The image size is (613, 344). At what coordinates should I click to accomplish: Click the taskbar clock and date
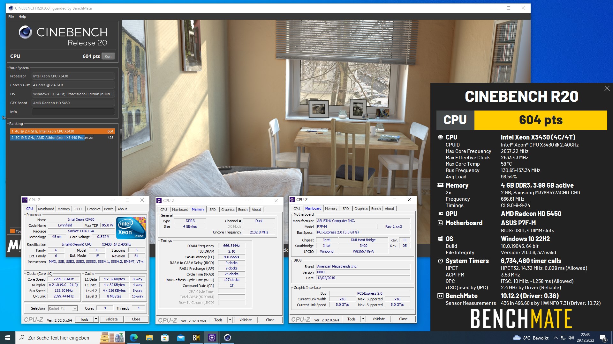pyautogui.click(x=585, y=338)
